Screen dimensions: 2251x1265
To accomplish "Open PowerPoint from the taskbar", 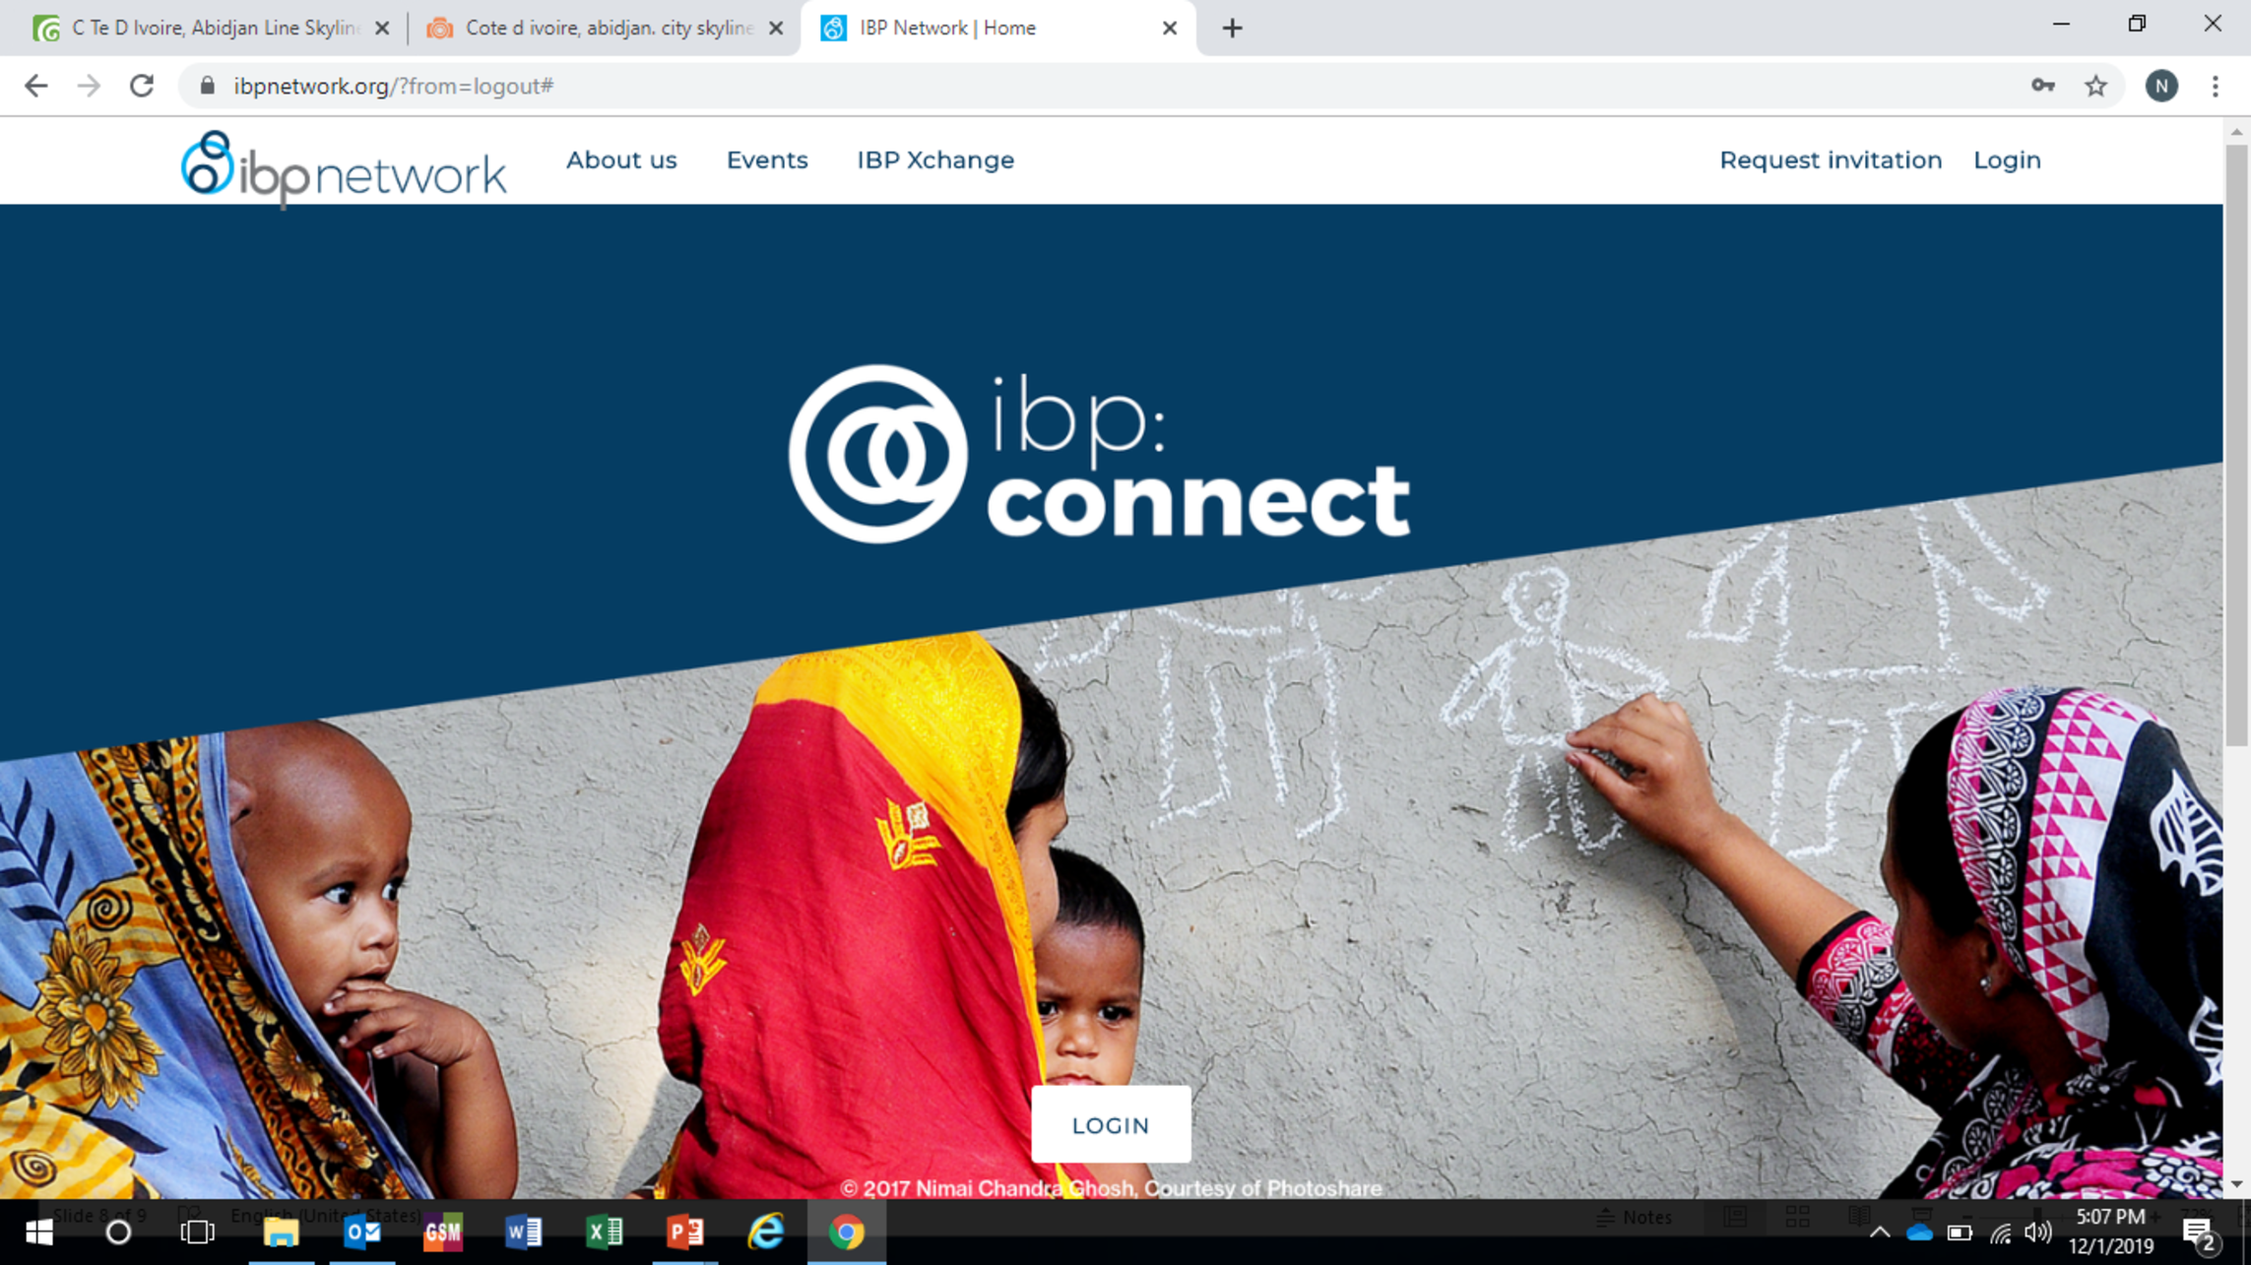I will [684, 1232].
